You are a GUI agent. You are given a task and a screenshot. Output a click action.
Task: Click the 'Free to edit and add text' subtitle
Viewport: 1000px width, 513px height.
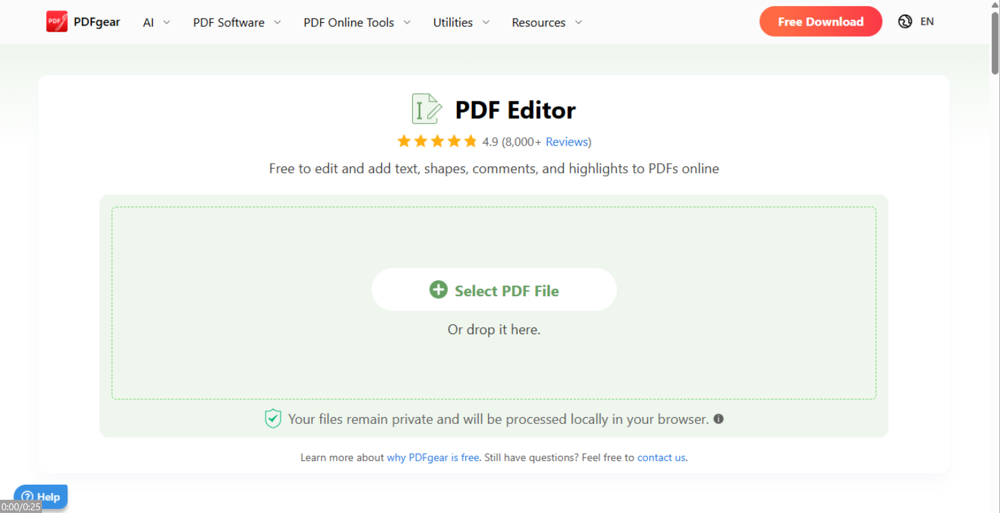coord(494,168)
